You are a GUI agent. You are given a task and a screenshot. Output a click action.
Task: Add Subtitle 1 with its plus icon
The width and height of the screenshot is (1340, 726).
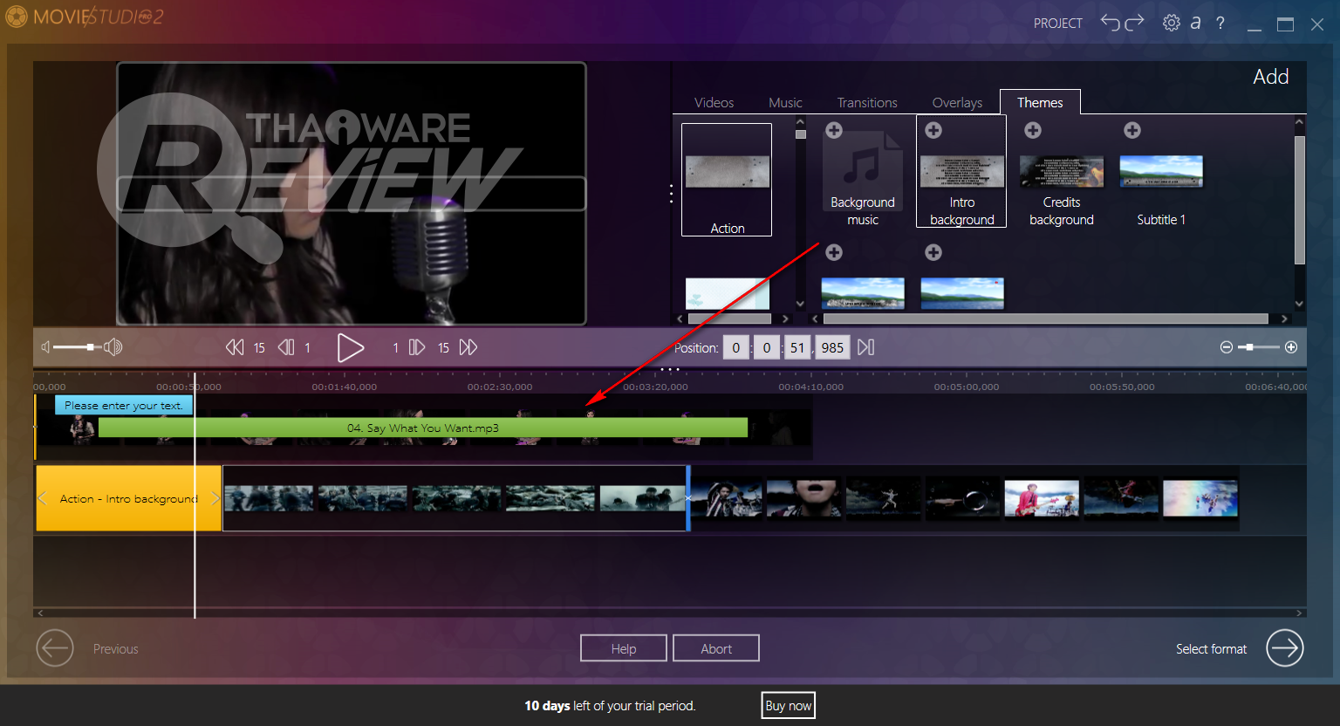click(x=1132, y=130)
